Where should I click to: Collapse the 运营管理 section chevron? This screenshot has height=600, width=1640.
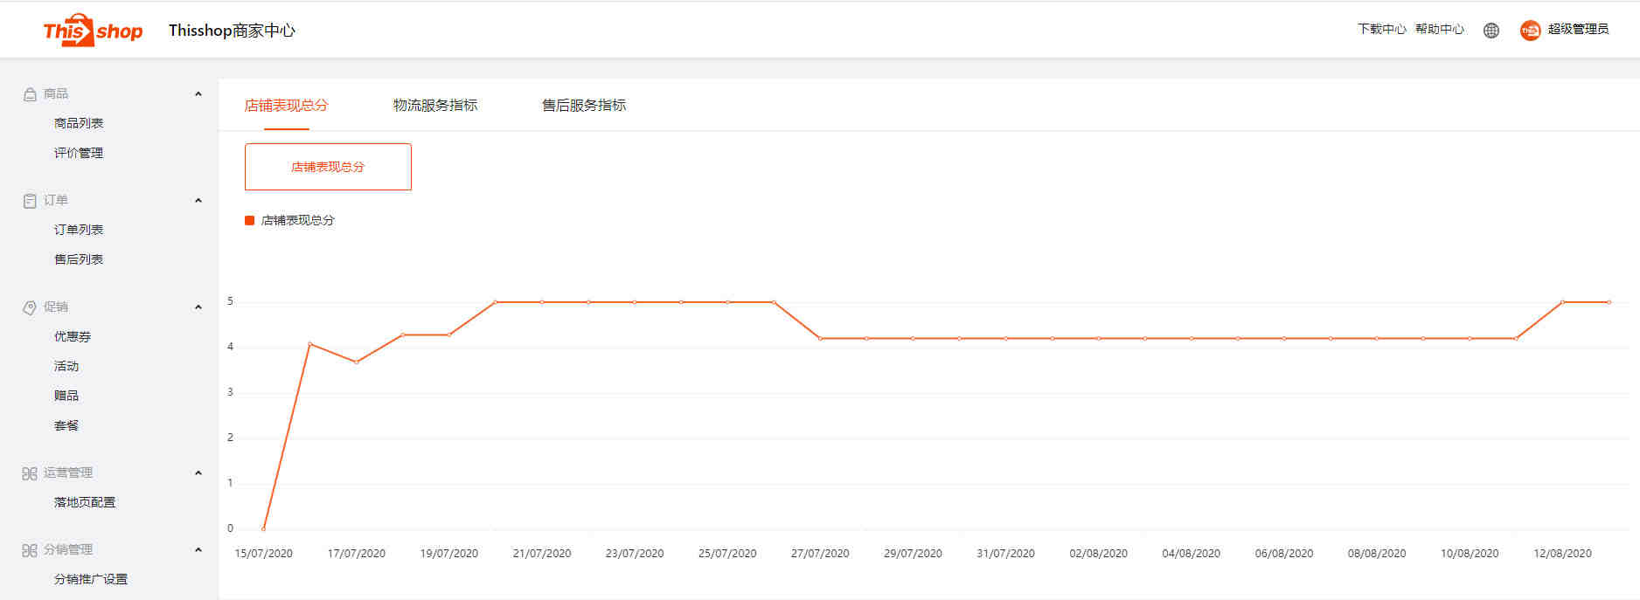point(198,473)
